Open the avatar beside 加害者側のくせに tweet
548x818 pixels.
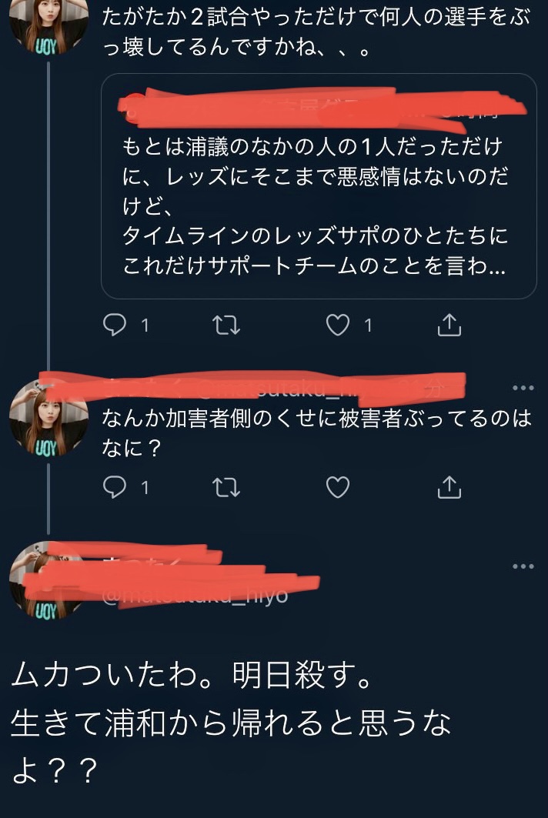click(x=48, y=419)
